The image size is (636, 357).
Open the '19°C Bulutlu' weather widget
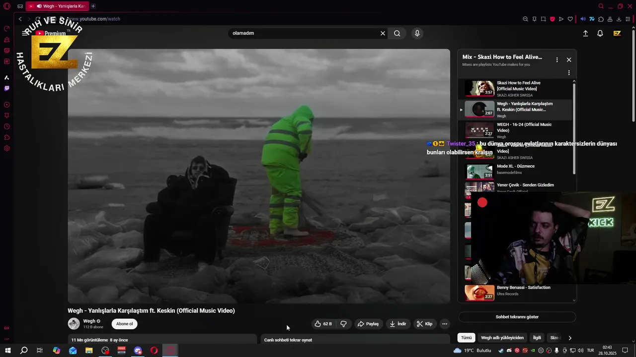472,351
